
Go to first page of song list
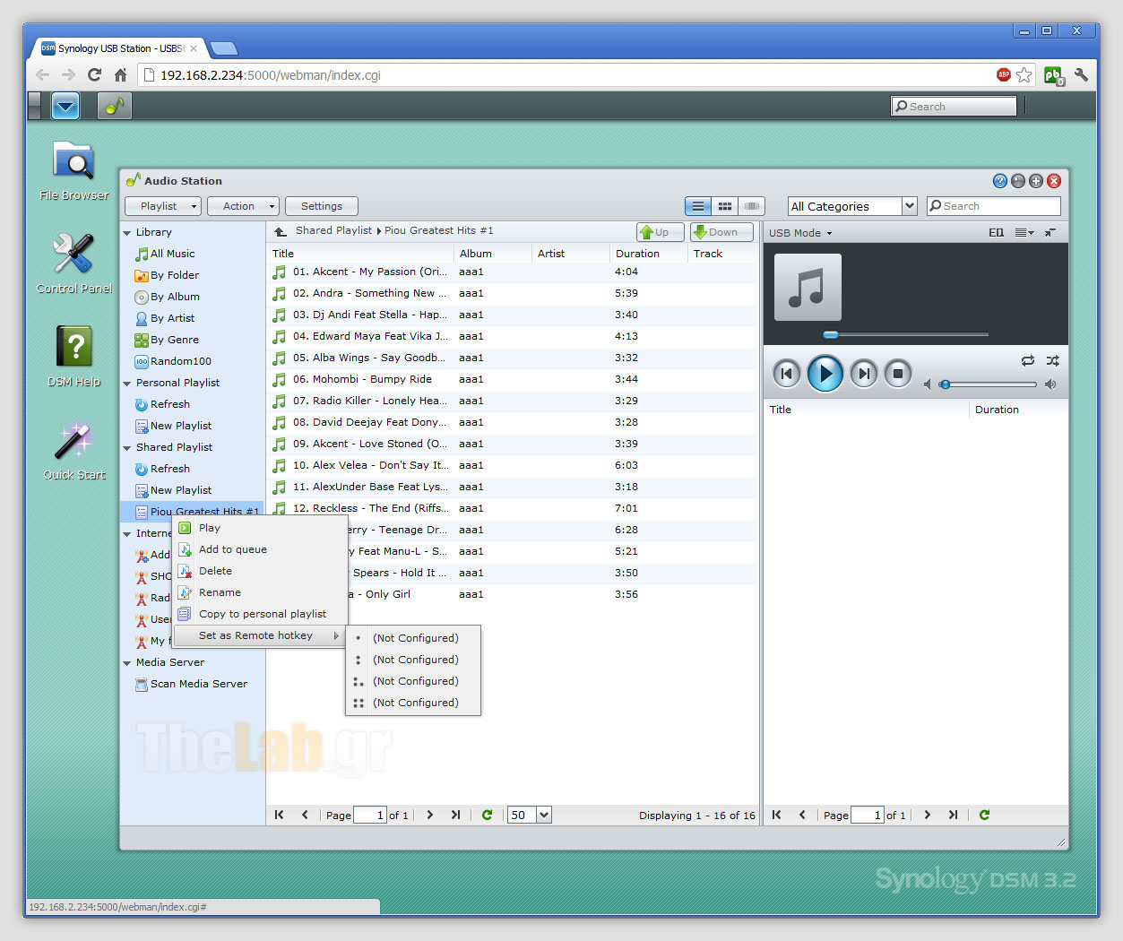point(280,815)
